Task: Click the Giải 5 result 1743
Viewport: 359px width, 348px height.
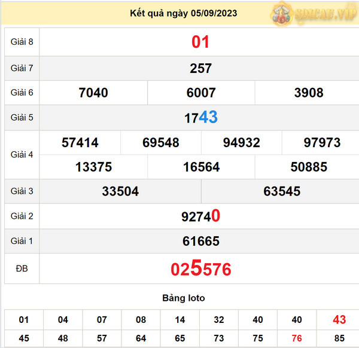Action: (200, 118)
